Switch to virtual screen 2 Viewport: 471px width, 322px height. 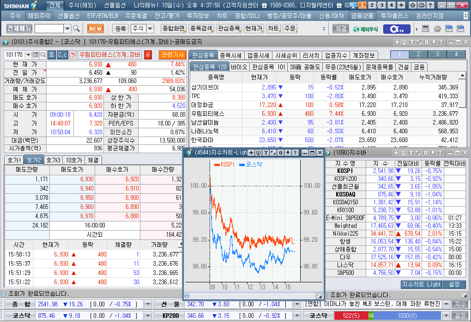click(372, 5)
